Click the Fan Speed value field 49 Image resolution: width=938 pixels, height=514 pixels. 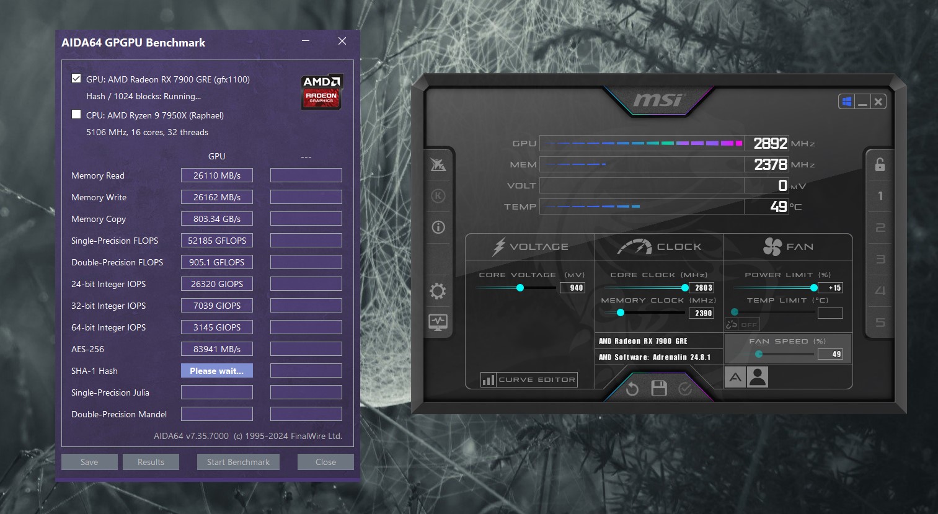tap(830, 354)
